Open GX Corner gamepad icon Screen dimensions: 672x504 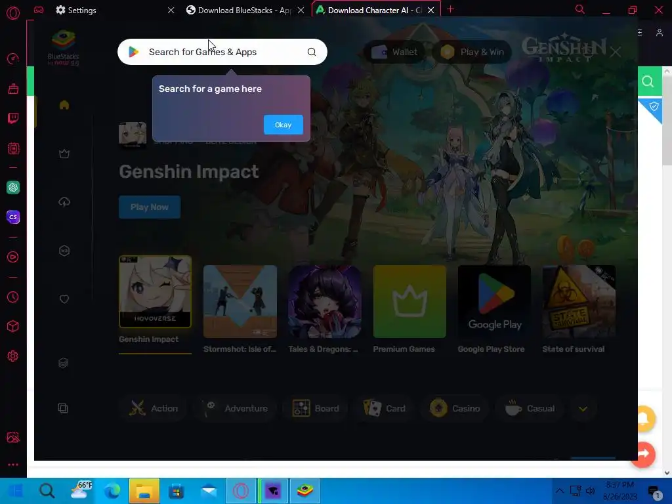pos(39,9)
